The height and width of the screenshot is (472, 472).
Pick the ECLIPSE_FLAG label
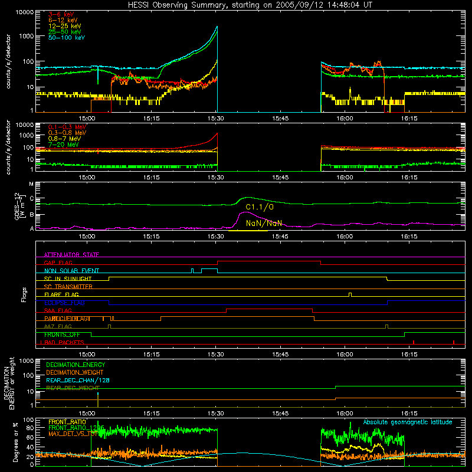pos(64,303)
